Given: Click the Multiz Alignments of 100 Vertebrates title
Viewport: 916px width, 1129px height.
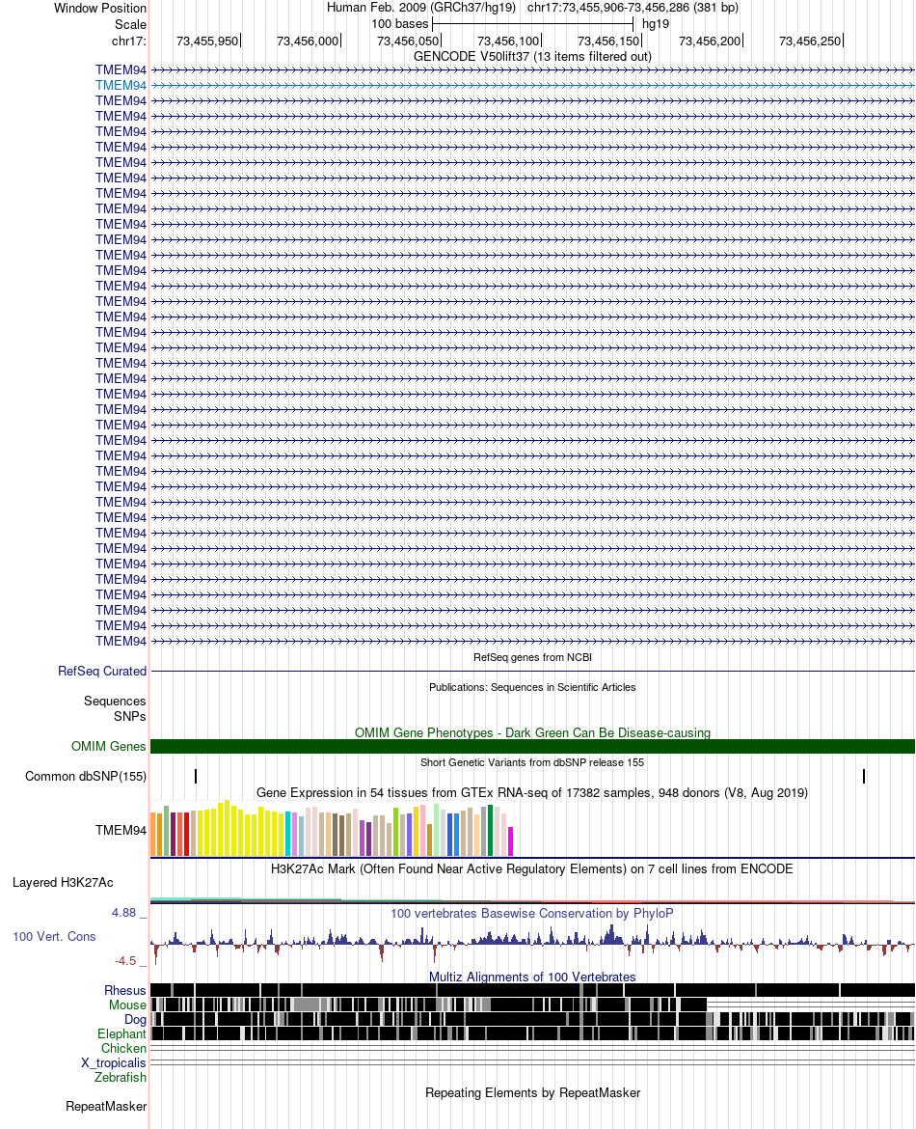Looking at the screenshot, I should (x=532, y=978).
